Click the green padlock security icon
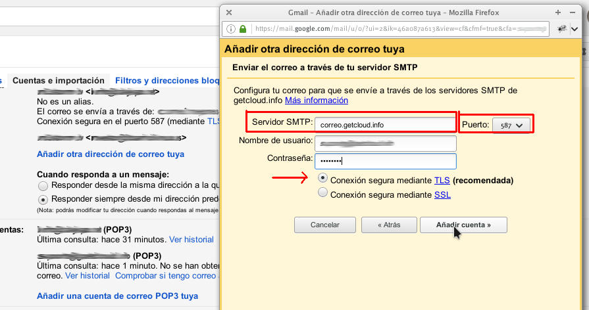The width and height of the screenshot is (589, 310). tap(243, 29)
